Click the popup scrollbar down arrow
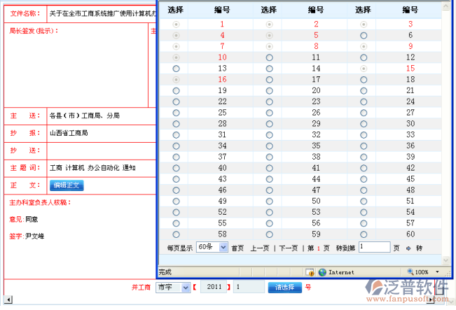 coord(445,260)
